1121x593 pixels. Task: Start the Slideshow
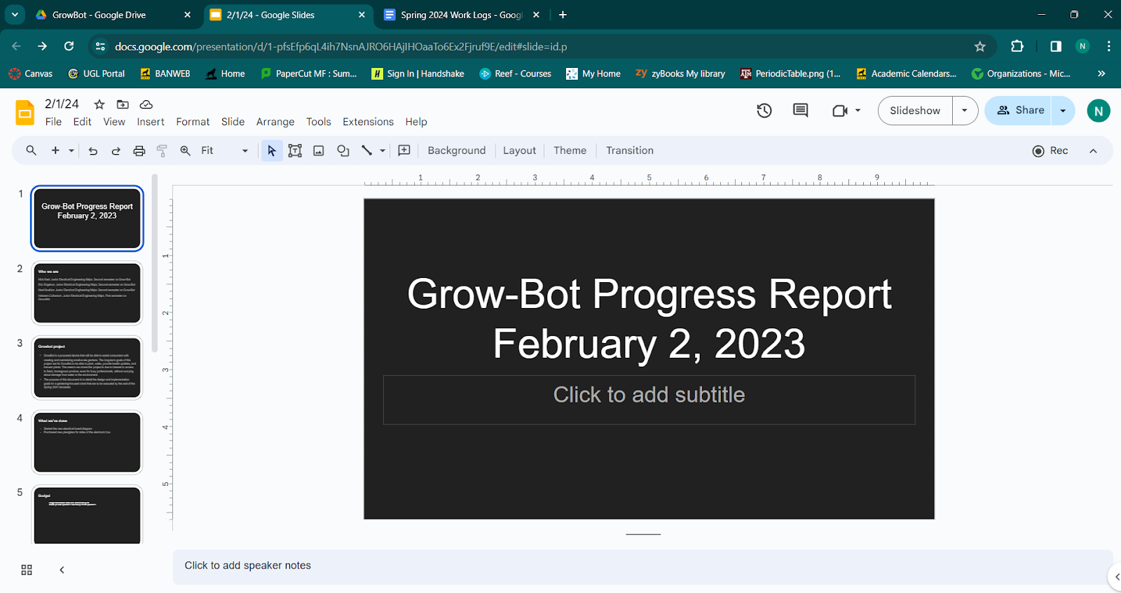(x=915, y=111)
